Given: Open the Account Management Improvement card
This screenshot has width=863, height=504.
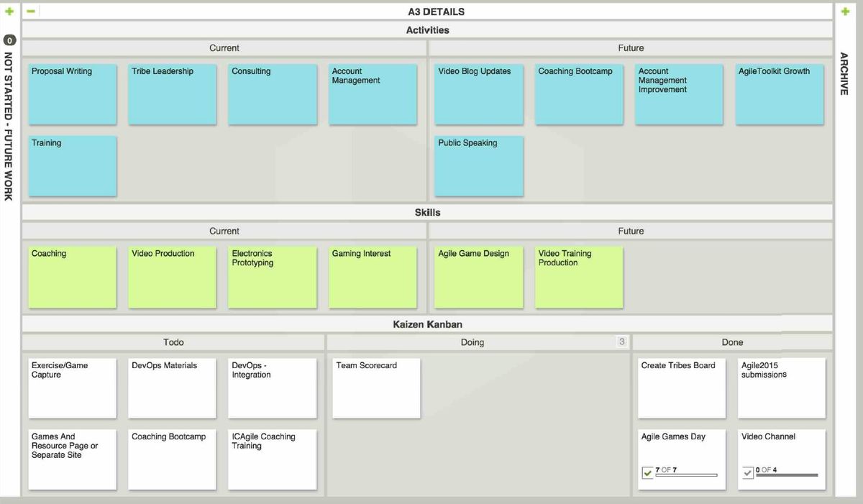Looking at the screenshot, I should point(680,94).
